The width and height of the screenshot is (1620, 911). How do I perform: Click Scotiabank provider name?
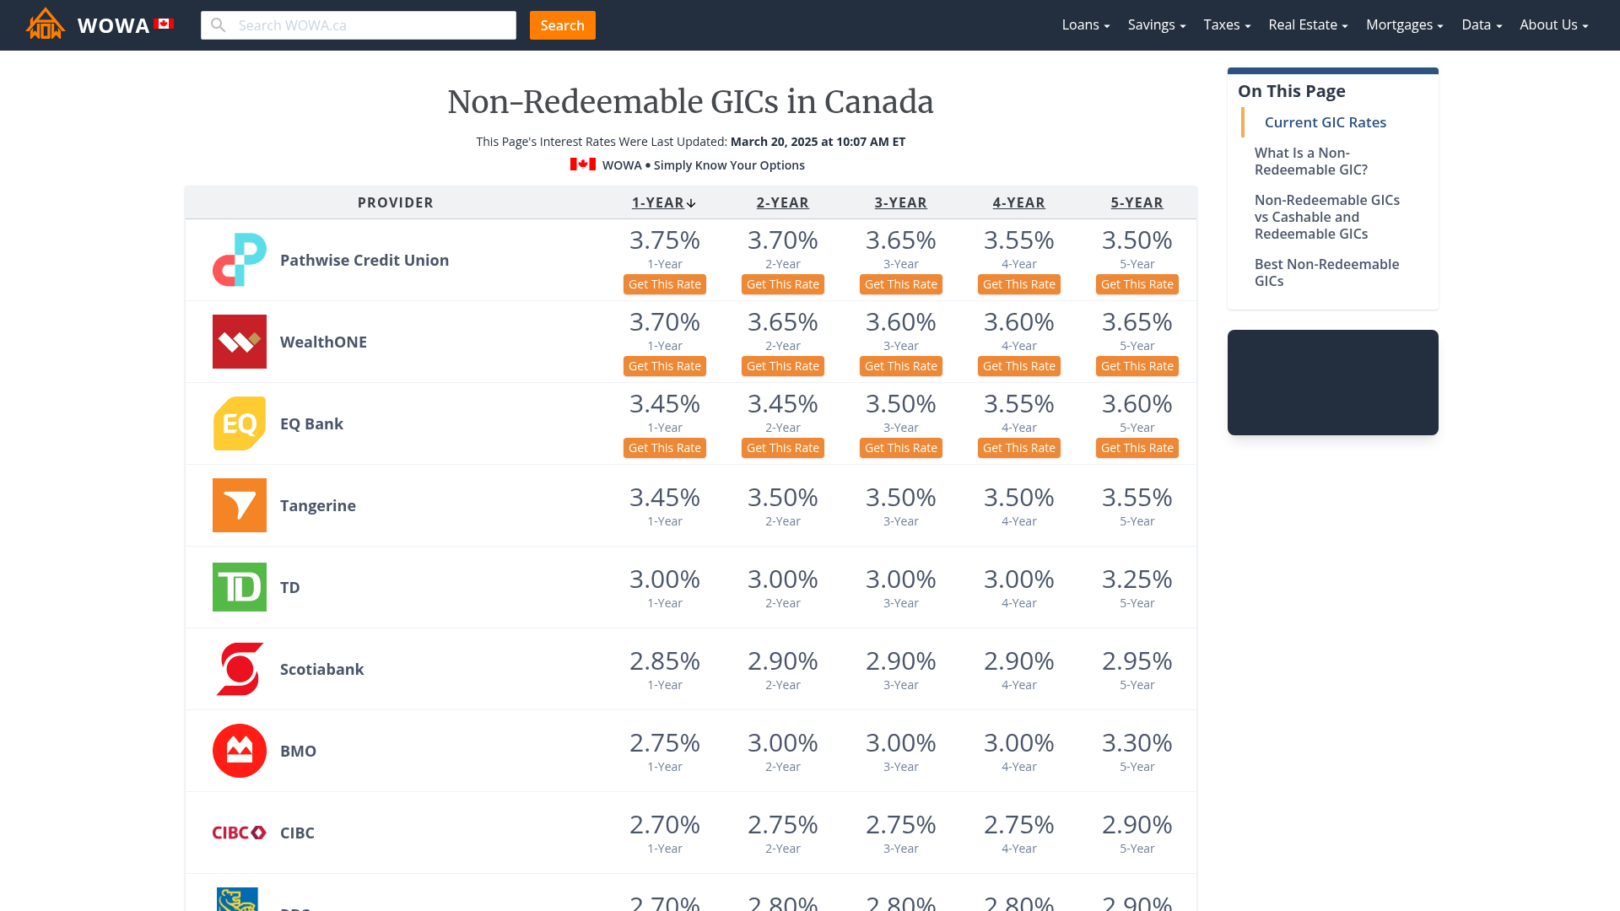coord(321,669)
